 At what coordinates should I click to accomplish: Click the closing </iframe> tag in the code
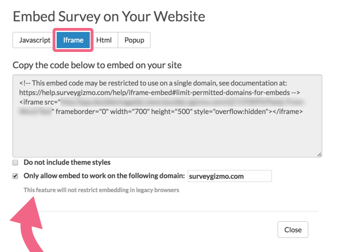pyautogui.click(x=288, y=112)
